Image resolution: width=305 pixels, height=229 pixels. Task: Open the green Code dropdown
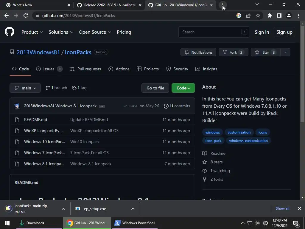(x=183, y=88)
